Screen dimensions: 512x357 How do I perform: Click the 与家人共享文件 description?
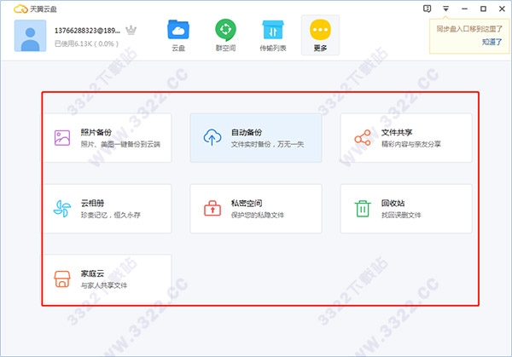point(104,285)
